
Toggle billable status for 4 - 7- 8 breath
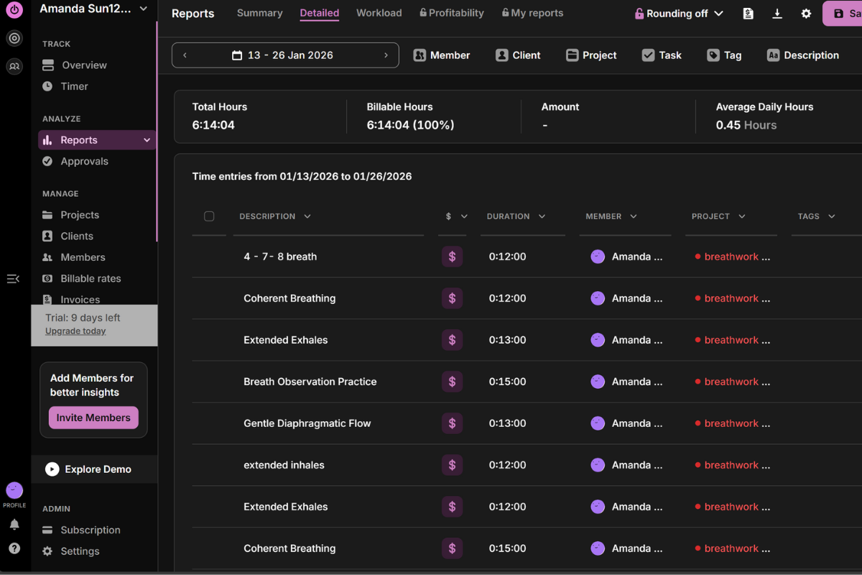point(452,257)
